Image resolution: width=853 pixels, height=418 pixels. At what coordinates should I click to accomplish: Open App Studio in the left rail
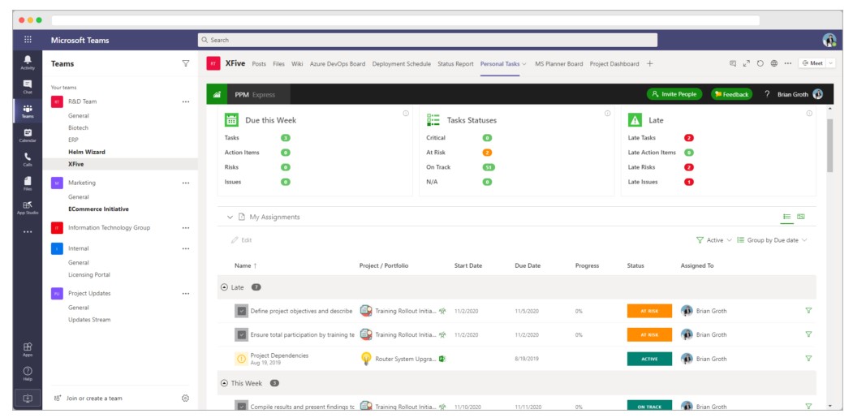[28, 207]
